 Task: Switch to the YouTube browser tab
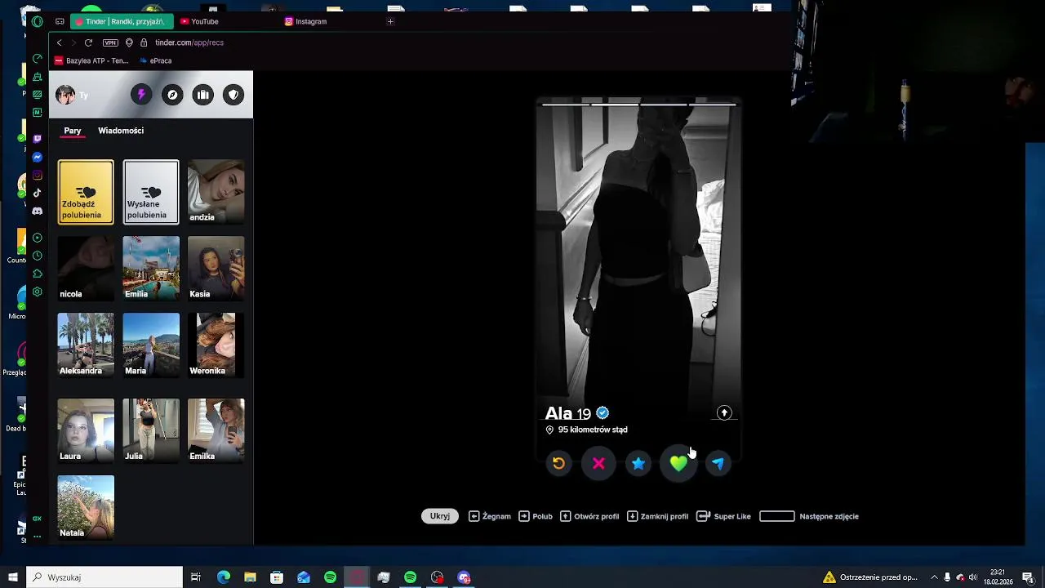[x=225, y=21]
